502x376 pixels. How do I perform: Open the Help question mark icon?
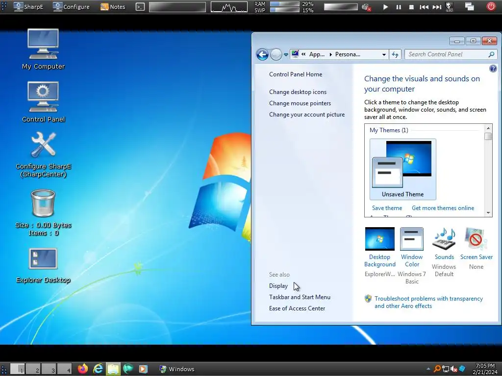(x=493, y=69)
